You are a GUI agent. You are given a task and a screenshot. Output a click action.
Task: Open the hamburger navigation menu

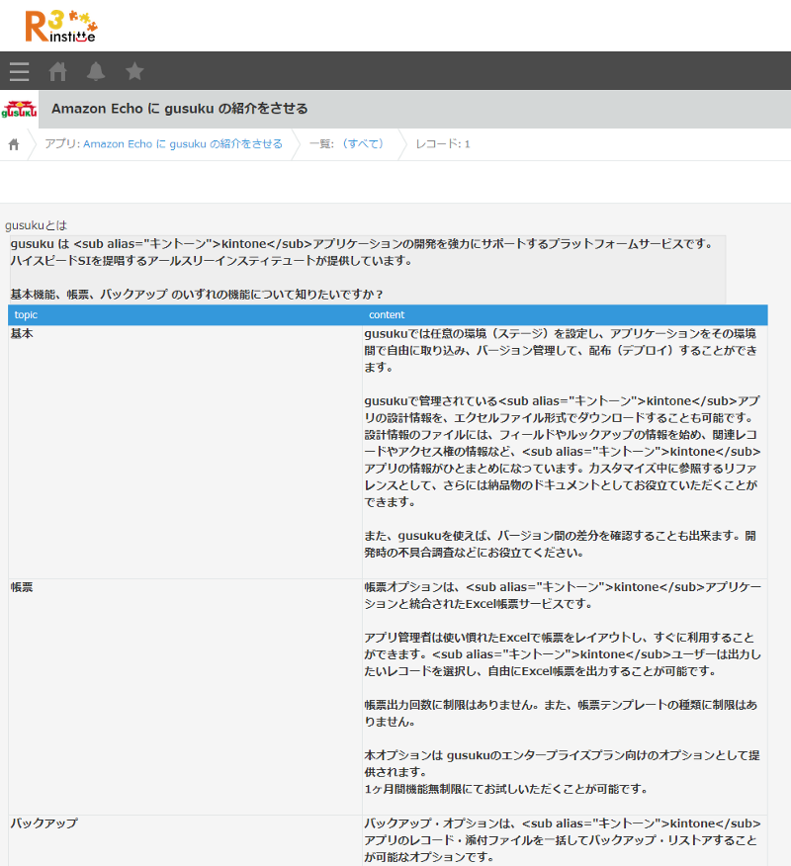coord(19,71)
